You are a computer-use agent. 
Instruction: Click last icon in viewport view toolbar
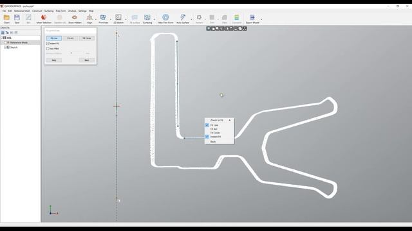245,28
